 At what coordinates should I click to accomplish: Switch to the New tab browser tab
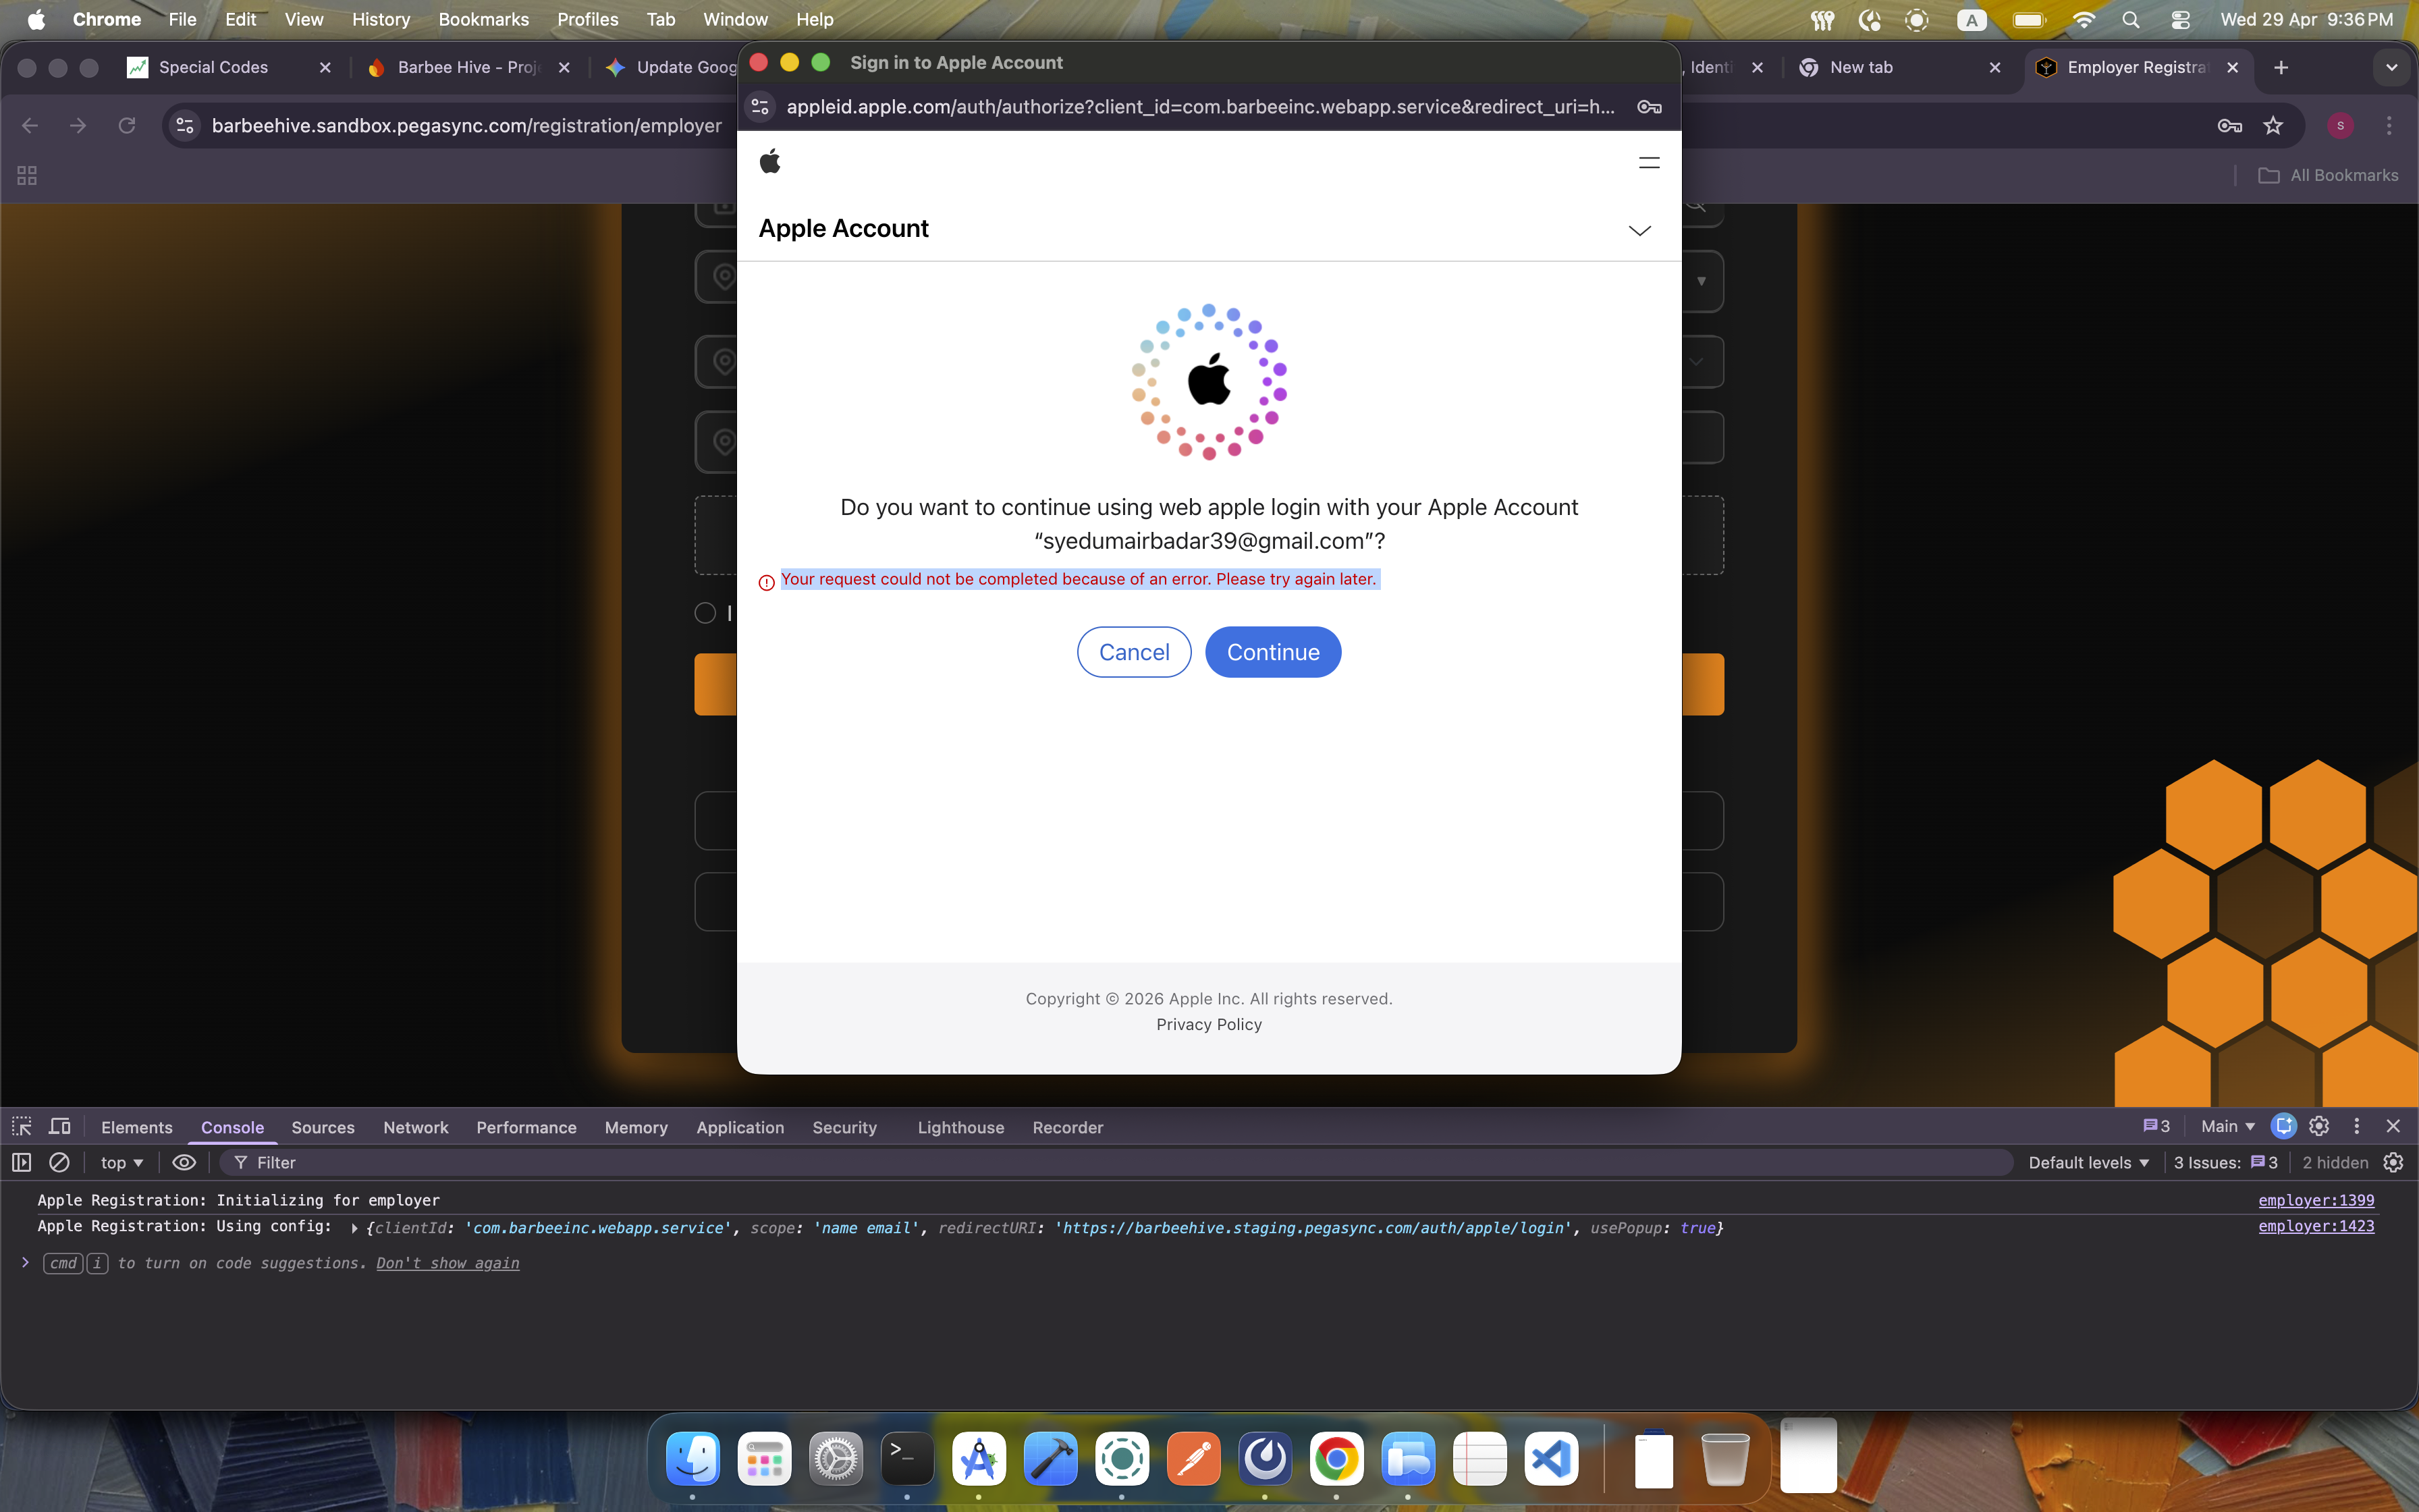click(1899, 67)
